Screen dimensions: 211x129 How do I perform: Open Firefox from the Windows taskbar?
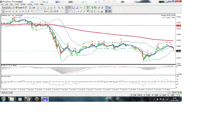pos(36,99)
